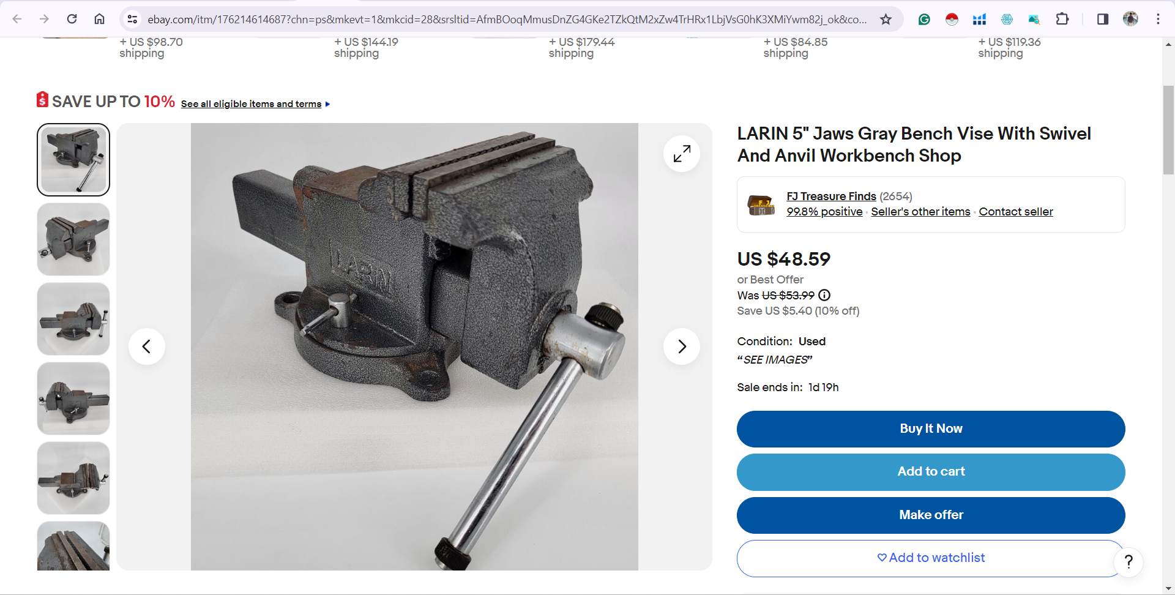Image resolution: width=1175 pixels, height=595 pixels.
Task: Click the info icon beside the was price
Action: tap(824, 295)
